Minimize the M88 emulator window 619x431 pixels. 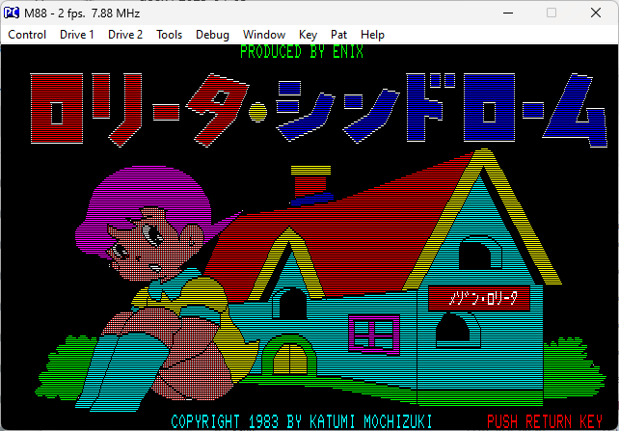pos(508,13)
